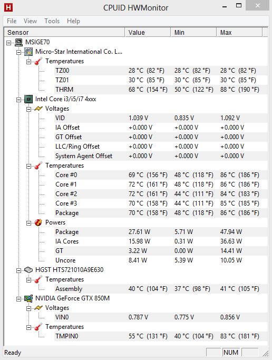Click thermometer icon beside CPU Temperatures

pyautogui.click(x=38, y=166)
